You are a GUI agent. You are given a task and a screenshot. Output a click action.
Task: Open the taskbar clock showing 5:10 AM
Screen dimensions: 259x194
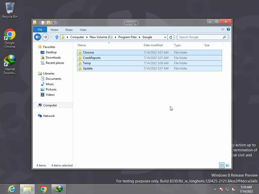[246, 189]
